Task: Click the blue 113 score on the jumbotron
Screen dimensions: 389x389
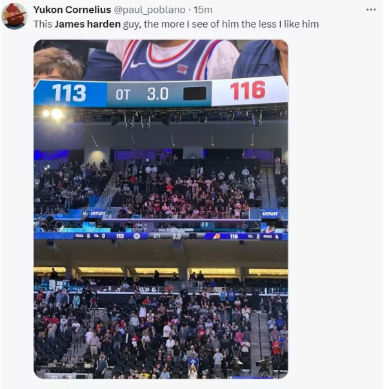Action: tap(69, 93)
